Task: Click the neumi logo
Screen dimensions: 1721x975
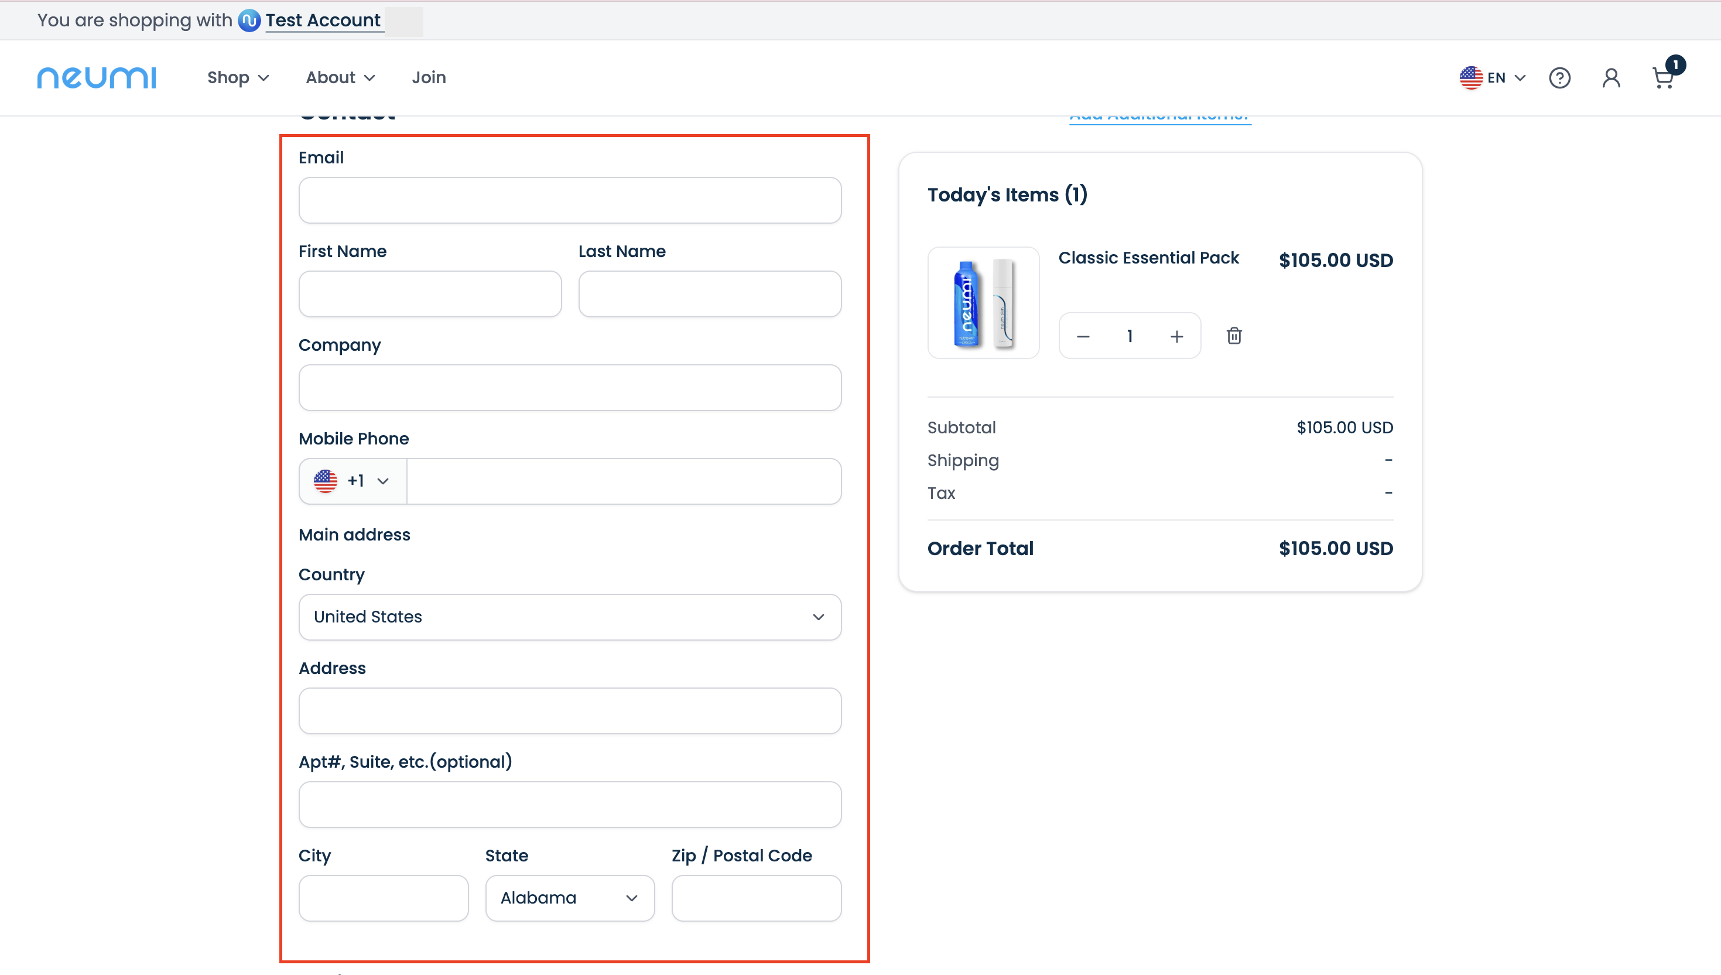Action: pyautogui.click(x=97, y=78)
